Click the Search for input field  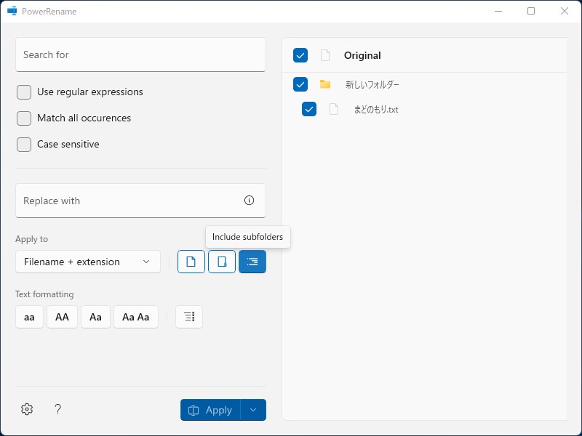pyautogui.click(x=140, y=54)
